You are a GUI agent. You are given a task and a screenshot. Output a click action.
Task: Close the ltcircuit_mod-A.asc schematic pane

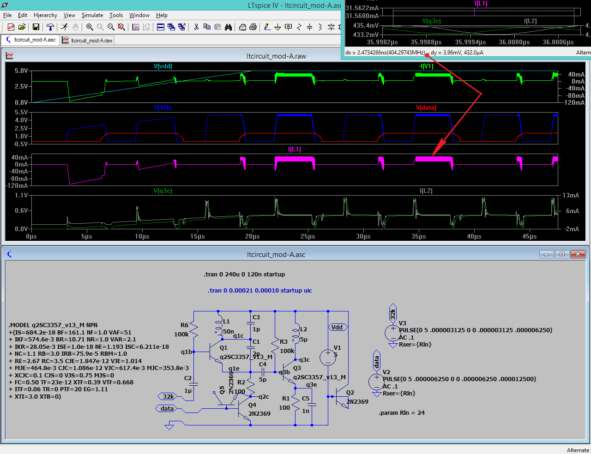coord(578,254)
